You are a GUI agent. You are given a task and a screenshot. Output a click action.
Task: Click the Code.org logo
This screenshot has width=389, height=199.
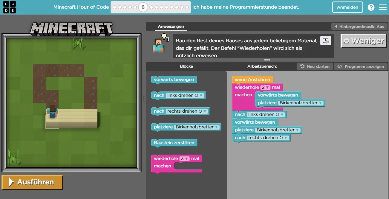[10, 7]
